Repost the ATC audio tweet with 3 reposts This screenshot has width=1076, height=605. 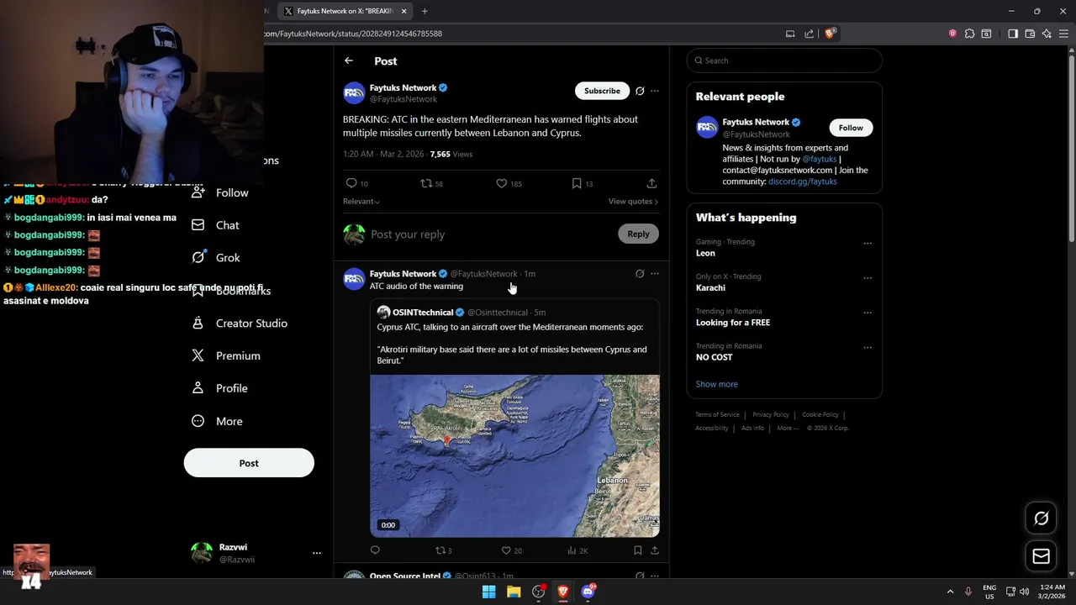point(440,550)
